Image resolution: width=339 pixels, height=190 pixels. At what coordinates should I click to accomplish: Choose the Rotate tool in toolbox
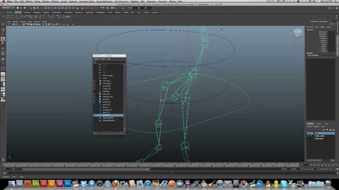coord(3,43)
